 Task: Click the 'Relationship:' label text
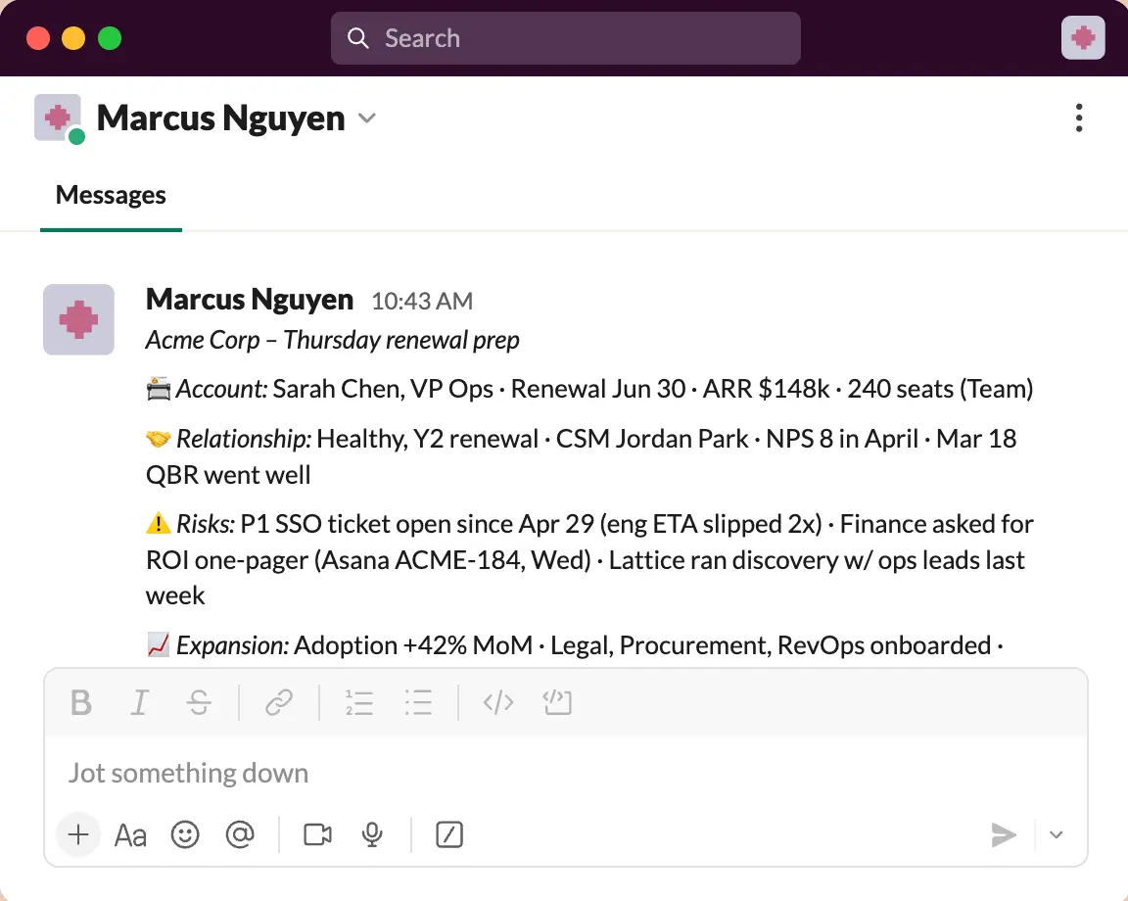tap(244, 439)
